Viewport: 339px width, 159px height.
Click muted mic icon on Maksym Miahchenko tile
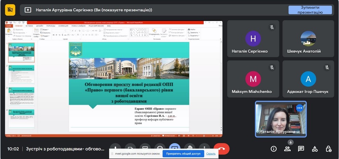point(272,68)
